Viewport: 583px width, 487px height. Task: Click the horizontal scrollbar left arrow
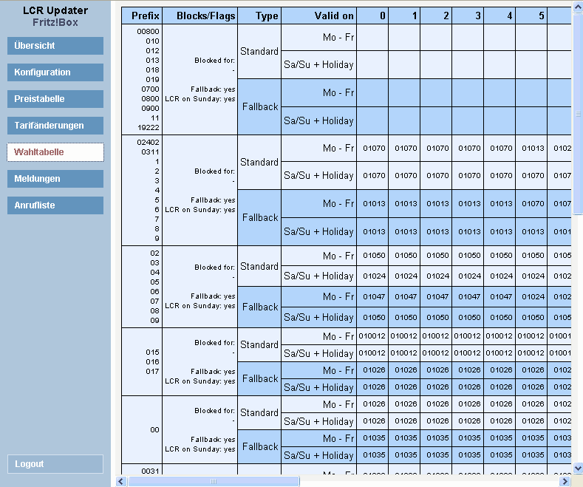coord(122,481)
